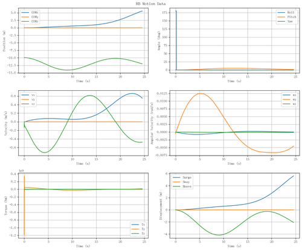This screenshot has width=302, height=250.
Task: Click 'Time (s)' label under Displacement plot
Action: [x=234, y=246]
